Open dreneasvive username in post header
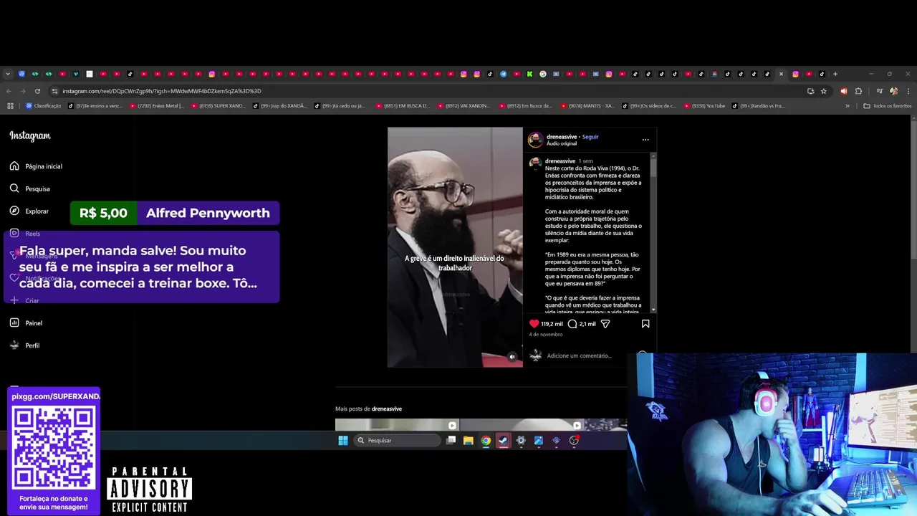Screen dimensions: 917x516 click(562, 137)
